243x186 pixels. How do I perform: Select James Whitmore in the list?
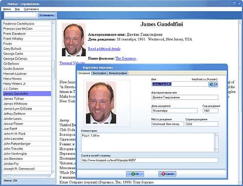pyautogui.click(x=27, y=104)
